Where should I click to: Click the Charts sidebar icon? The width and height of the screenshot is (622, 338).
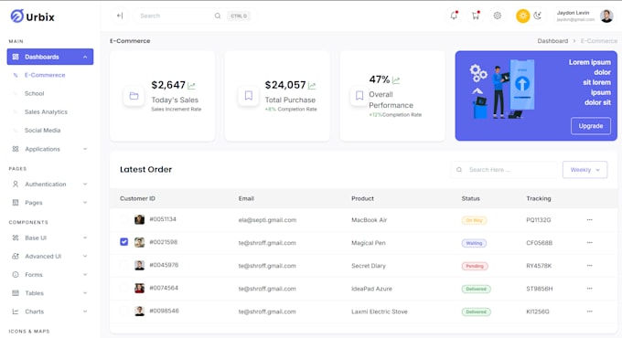[x=16, y=312]
